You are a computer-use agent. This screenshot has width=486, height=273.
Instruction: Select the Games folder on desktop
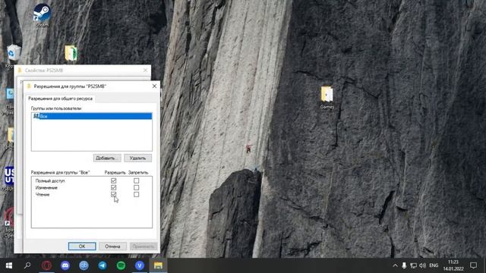pyautogui.click(x=327, y=98)
